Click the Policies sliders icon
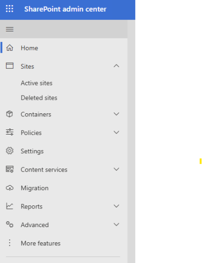Viewport: 202px width, 263px height. pos(10,132)
